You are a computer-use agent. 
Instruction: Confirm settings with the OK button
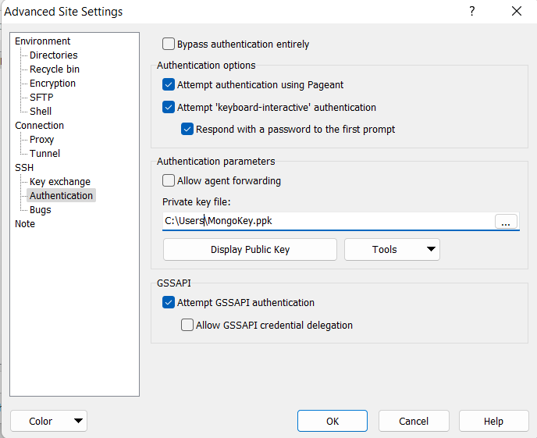[333, 421]
